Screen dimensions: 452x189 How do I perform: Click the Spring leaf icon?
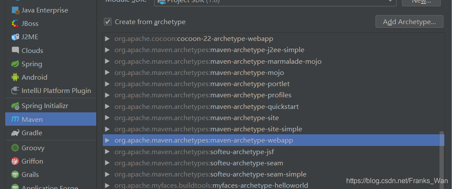pos(15,64)
